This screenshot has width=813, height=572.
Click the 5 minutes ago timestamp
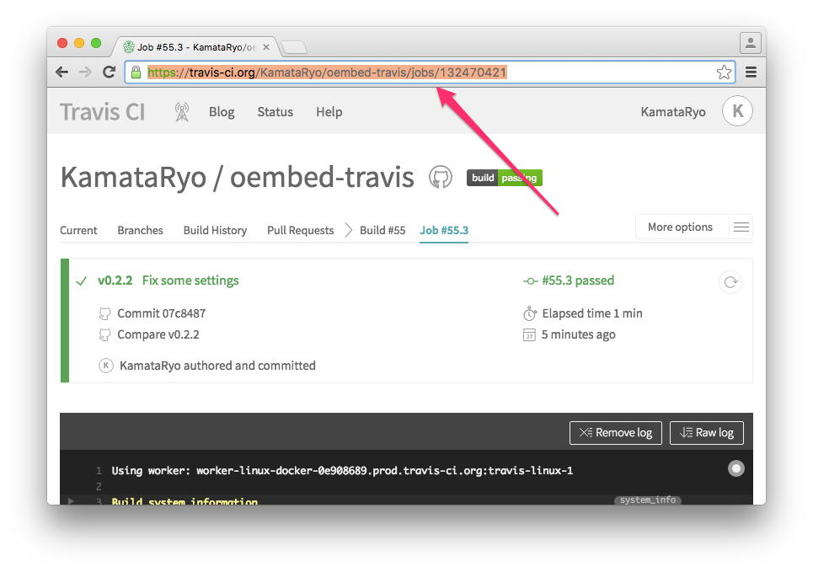(578, 334)
